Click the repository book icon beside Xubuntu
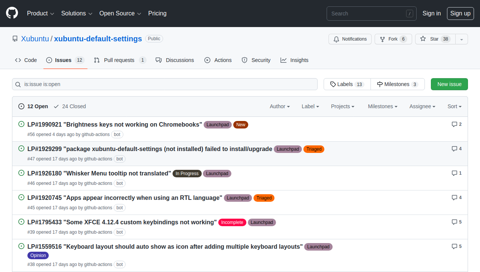This screenshot has width=480, height=272. pos(15,38)
